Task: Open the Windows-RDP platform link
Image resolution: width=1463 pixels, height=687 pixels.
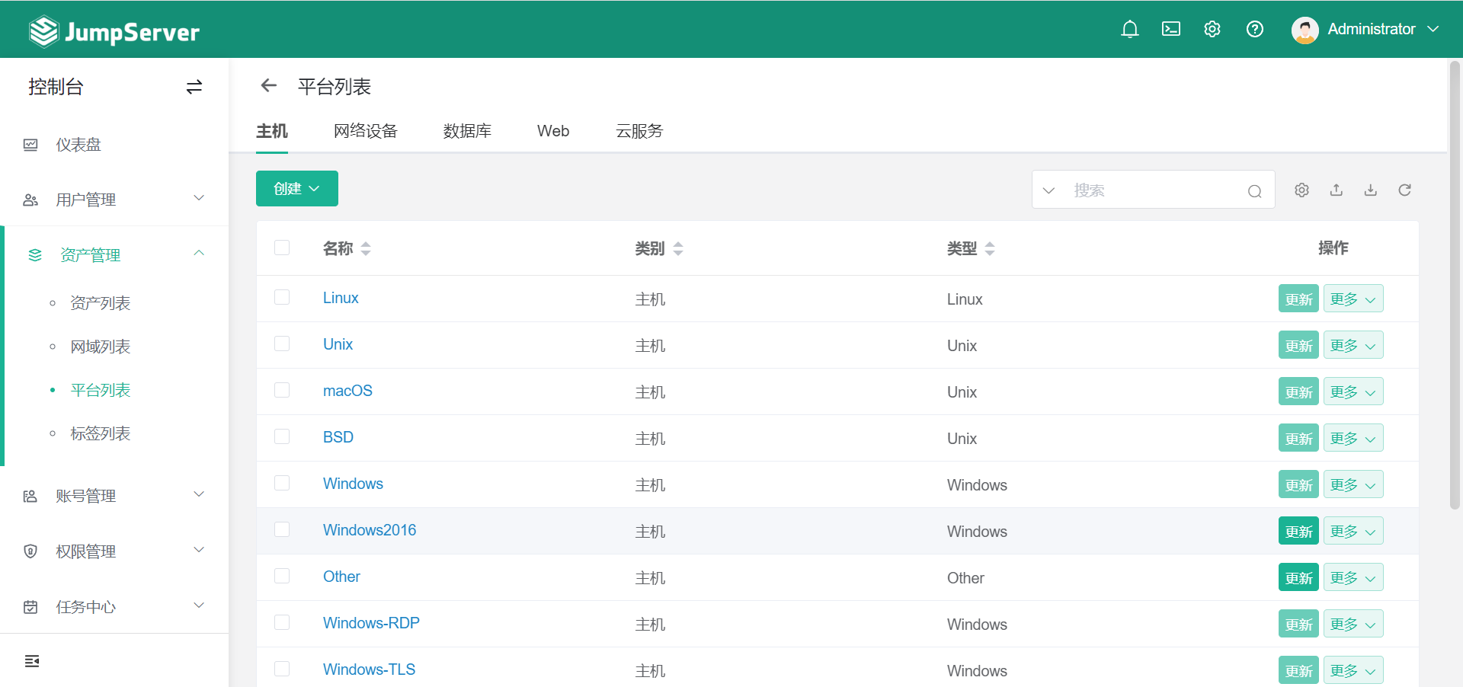Action: (x=371, y=623)
